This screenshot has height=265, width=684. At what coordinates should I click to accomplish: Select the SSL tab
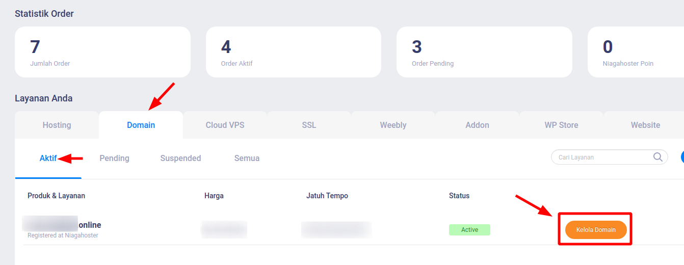(x=309, y=125)
